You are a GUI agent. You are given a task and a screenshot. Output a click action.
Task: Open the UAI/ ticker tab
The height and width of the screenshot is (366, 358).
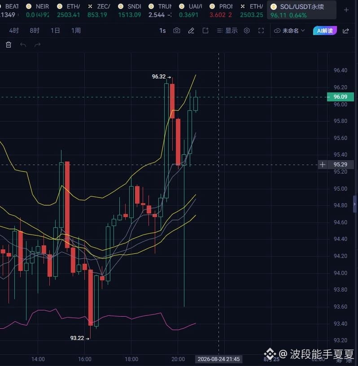(x=190, y=10)
